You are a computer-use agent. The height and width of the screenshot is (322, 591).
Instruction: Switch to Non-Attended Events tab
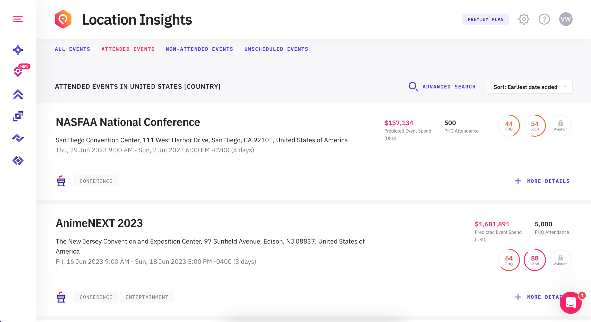[199, 49]
